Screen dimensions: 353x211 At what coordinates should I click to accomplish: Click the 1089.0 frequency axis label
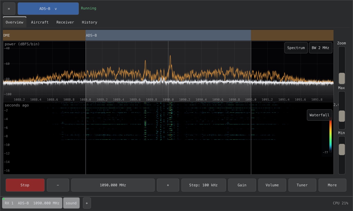pyautogui.click(x=85, y=99)
